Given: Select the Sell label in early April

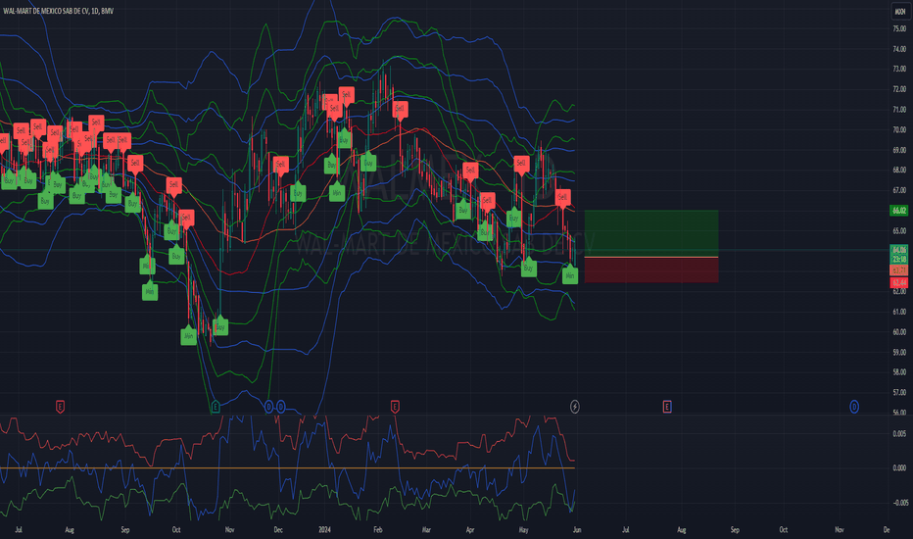Looking at the screenshot, I should [x=470, y=171].
